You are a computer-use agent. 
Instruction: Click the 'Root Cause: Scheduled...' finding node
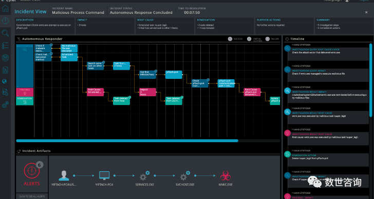(x=96, y=92)
